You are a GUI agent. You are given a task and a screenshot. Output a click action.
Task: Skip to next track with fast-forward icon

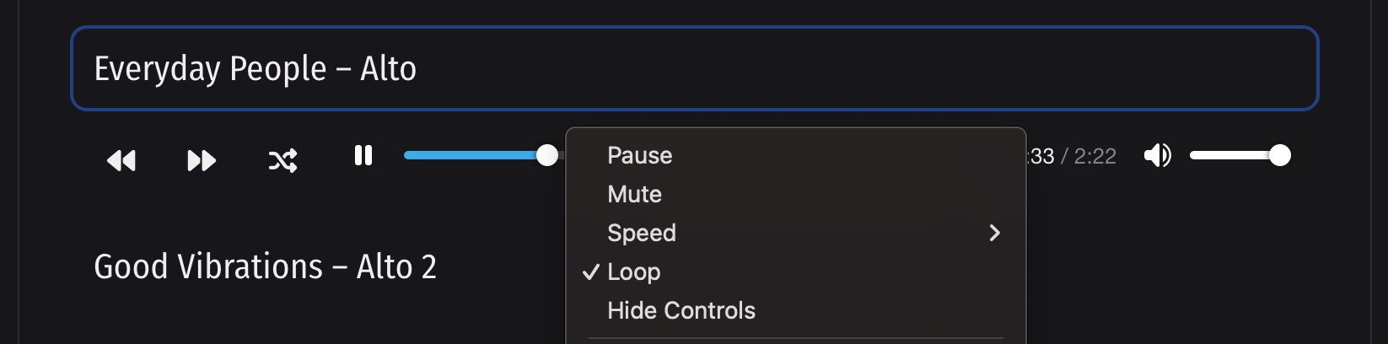tap(202, 160)
